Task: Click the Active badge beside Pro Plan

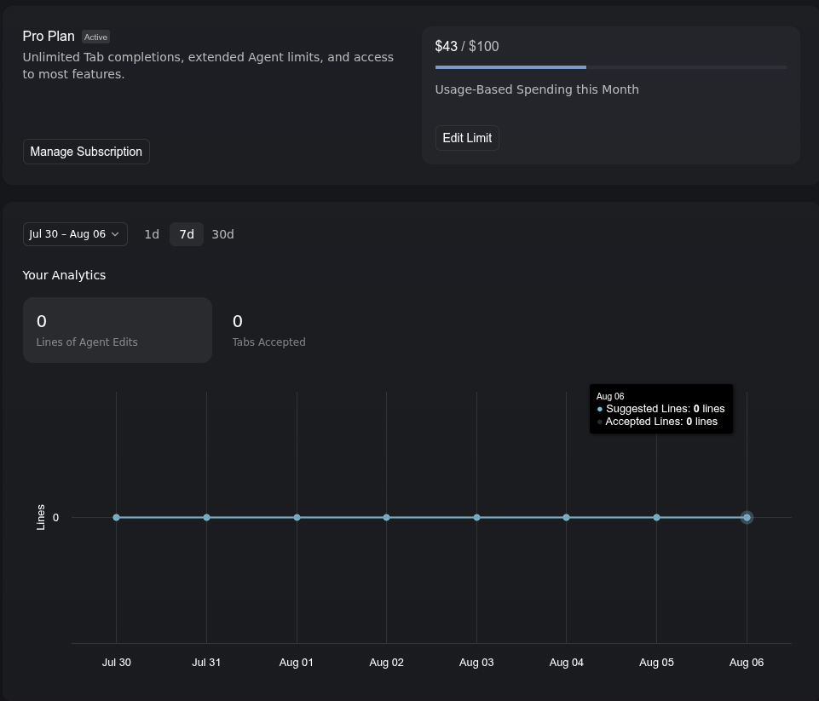Action: [96, 37]
